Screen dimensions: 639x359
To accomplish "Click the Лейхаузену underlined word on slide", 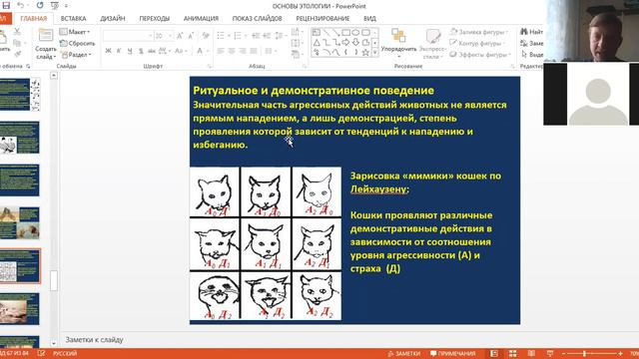I will pyautogui.click(x=378, y=189).
